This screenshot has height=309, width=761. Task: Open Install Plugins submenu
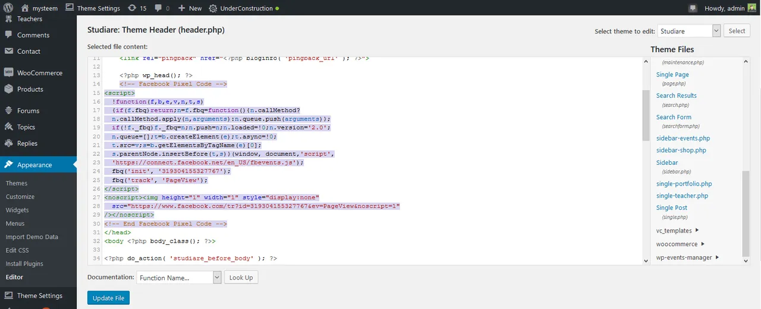click(x=24, y=263)
